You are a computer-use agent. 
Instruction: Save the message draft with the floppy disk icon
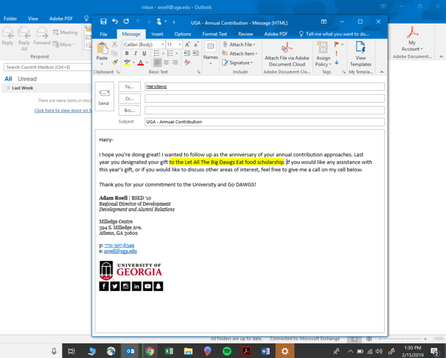(104, 22)
